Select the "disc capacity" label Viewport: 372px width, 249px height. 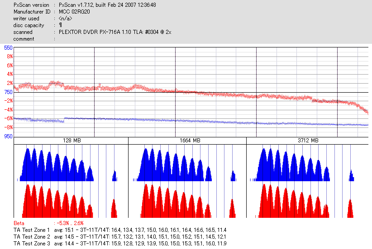[29, 25]
